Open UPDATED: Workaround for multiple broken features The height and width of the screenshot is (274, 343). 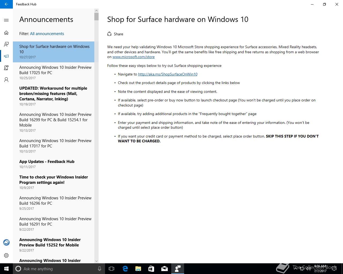pos(54,96)
